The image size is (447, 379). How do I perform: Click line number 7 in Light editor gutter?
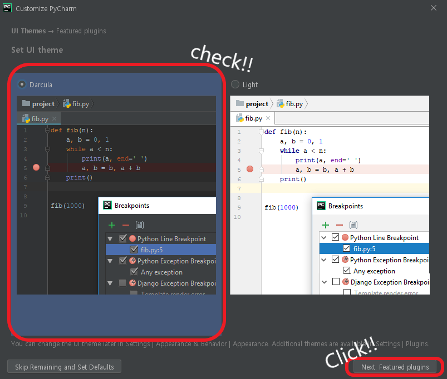239,188
